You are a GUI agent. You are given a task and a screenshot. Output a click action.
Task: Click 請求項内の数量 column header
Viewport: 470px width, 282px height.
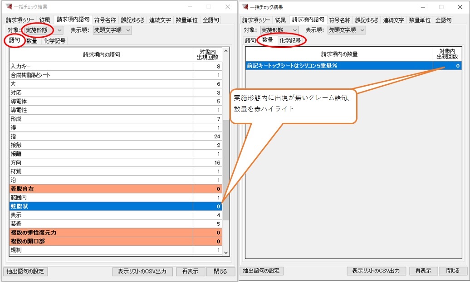(339, 54)
